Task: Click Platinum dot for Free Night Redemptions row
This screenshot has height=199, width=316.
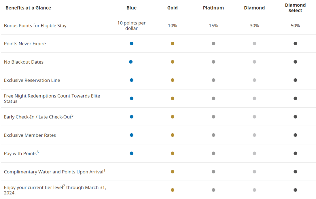Action: [x=213, y=98]
